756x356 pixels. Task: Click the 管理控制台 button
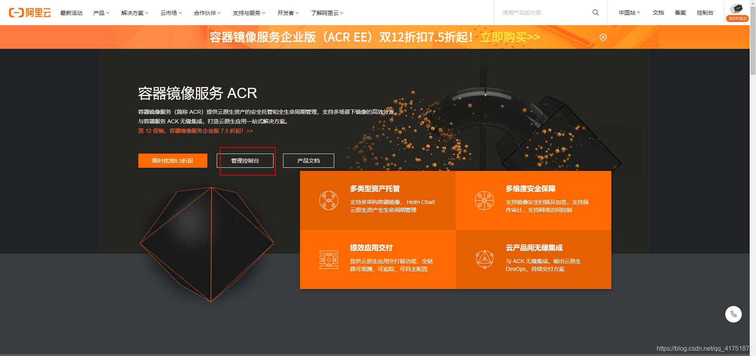(245, 161)
